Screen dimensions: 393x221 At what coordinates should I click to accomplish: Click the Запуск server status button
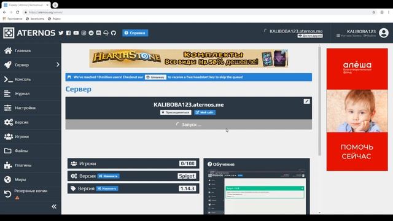click(x=189, y=125)
